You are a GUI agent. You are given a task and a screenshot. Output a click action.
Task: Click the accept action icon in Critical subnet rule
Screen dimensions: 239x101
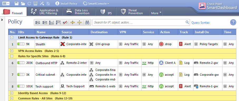point(161,75)
